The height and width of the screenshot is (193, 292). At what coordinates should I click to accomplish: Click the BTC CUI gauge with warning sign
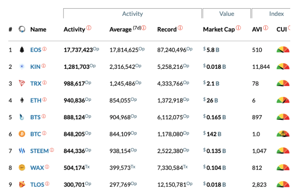[283, 134]
